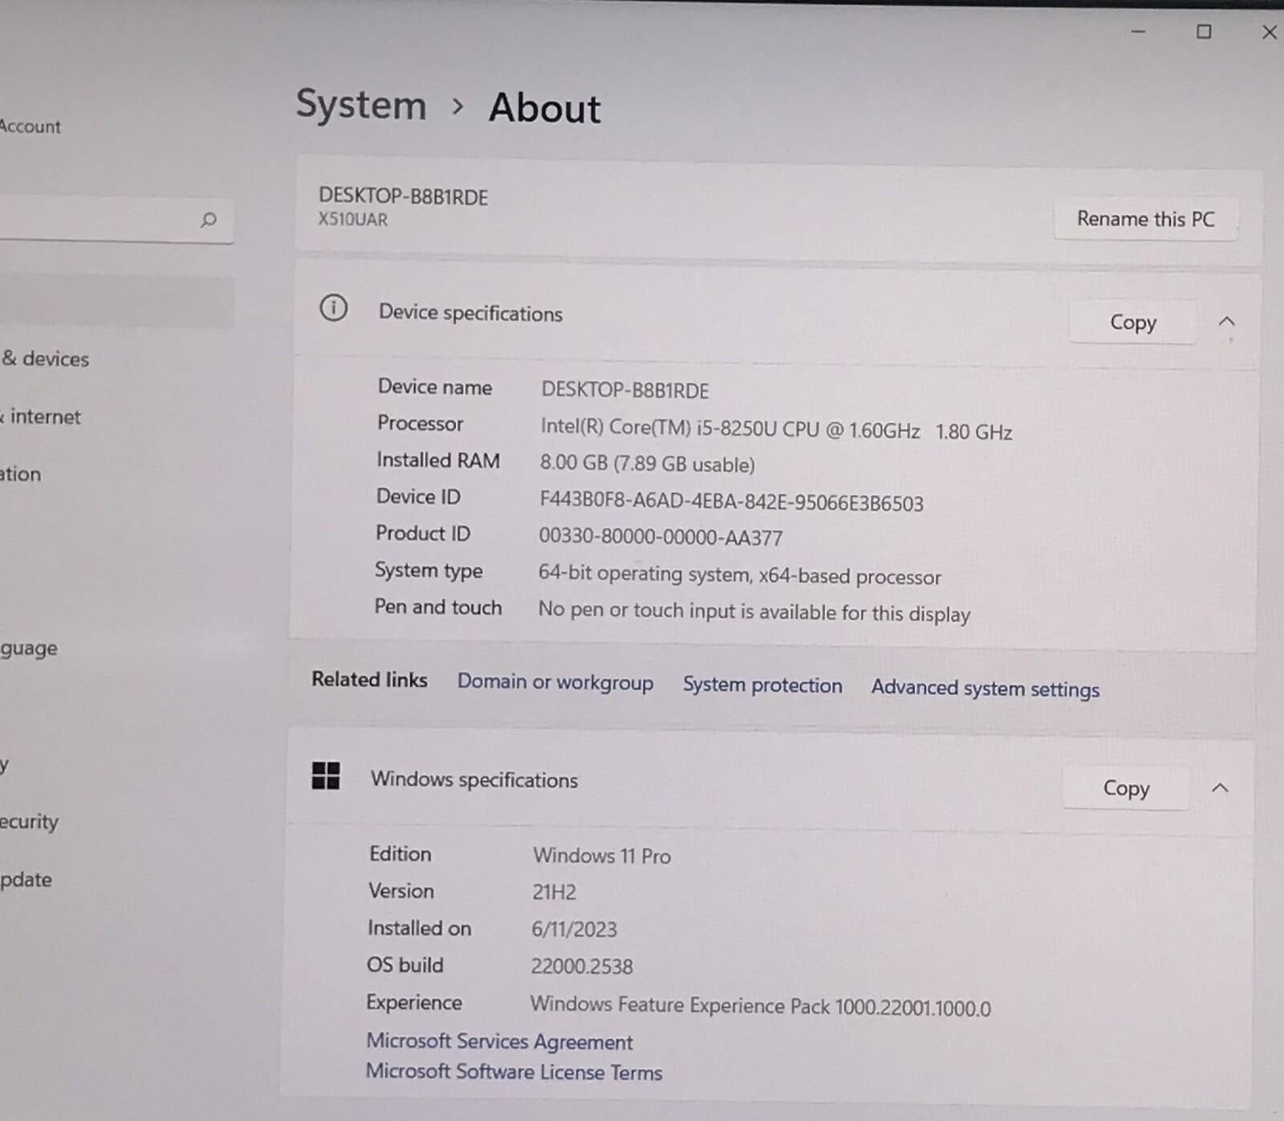Open Domain or workgroup link
Screen dimensions: 1284x1121
coord(555,683)
